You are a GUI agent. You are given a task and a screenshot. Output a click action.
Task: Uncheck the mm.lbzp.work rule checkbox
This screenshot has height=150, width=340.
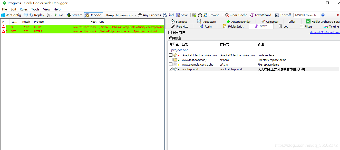tap(171, 69)
